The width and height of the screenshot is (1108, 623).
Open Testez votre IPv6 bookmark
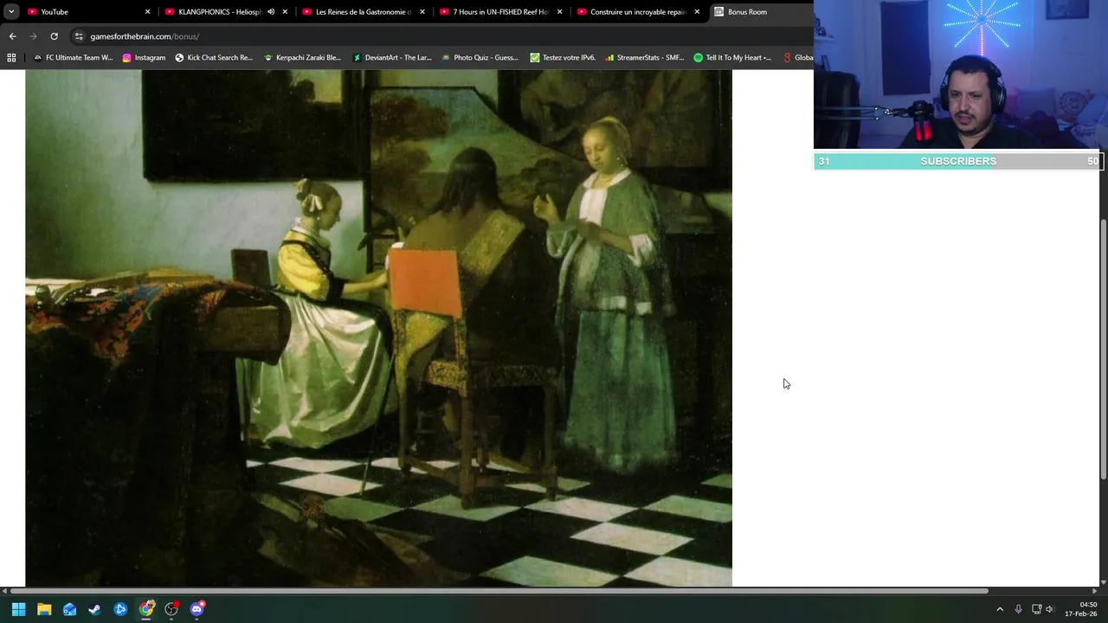pyautogui.click(x=563, y=58)
